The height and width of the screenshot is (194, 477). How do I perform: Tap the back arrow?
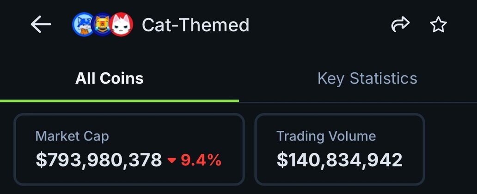coord(41,24)
